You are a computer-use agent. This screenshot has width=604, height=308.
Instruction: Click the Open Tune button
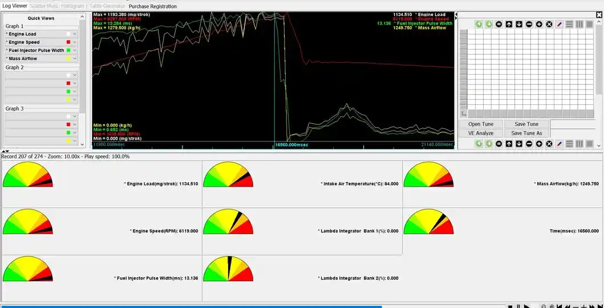pyautogui.click(x=482, y=124)
